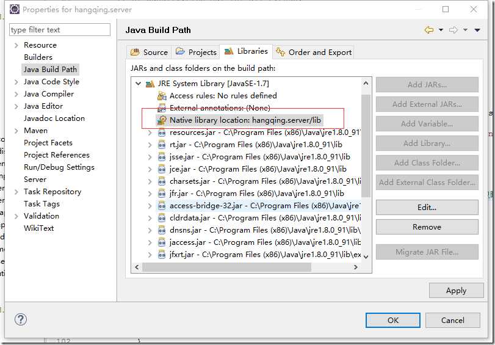The height and width of the screenshot is (345, 495).
Task: Click the Access rules icon
Action: pos(162,96)
